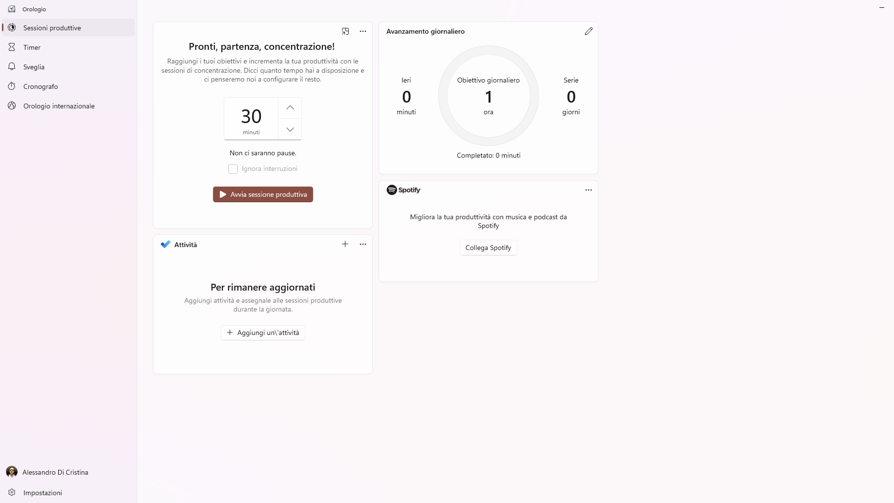894x503 pixels.
Task: Open Impostazioni with the gear icon
Action: [x=12, y=492]
